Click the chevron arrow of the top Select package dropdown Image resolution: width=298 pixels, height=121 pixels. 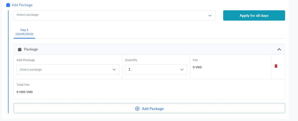pyautogui.click(x=210, y=15)
